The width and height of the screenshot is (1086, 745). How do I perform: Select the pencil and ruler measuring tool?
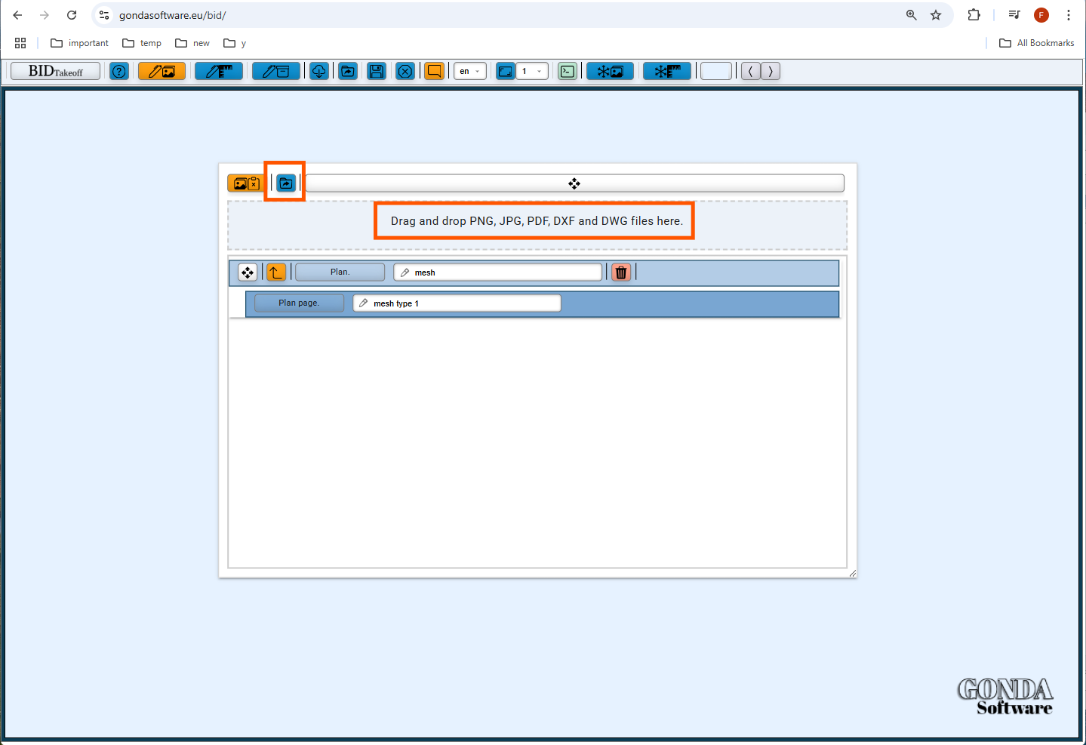tap(219, 71)
